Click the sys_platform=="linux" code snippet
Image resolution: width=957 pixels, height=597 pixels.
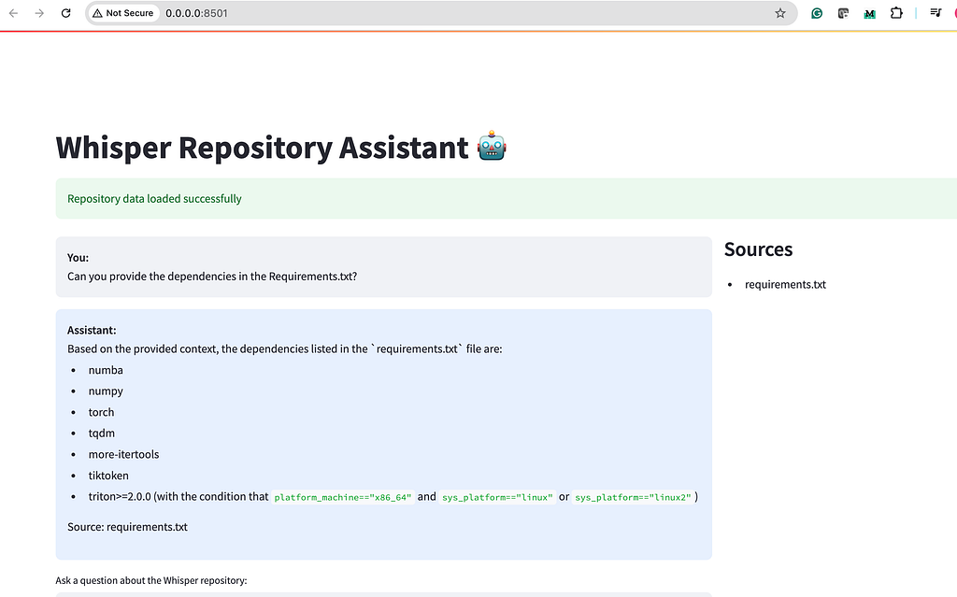pyautogui.click(x=497, y=497)
